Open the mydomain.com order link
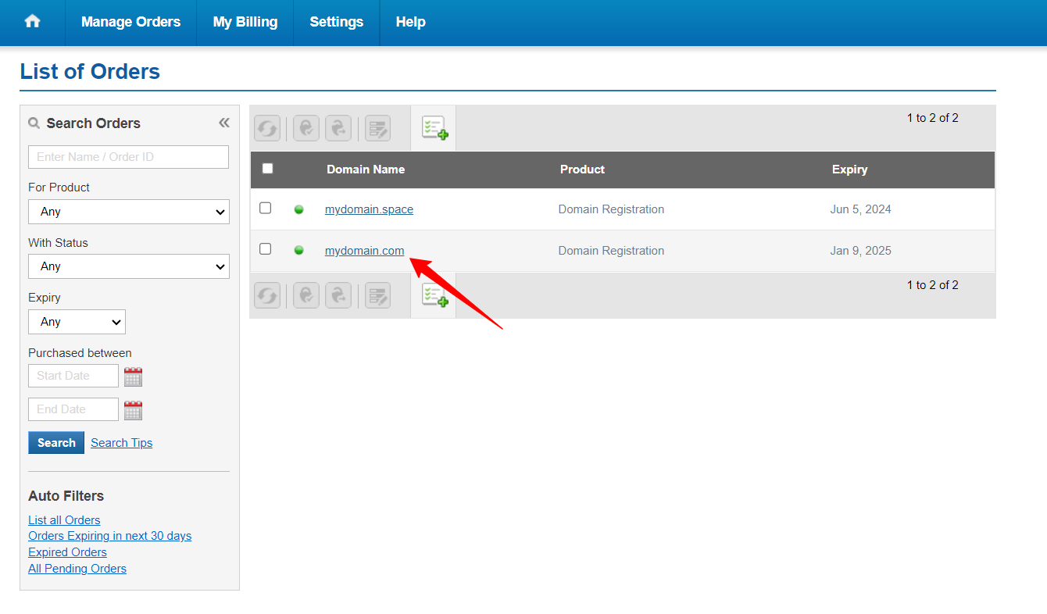This screenshot has height=614, width=1047. point(364,251)
